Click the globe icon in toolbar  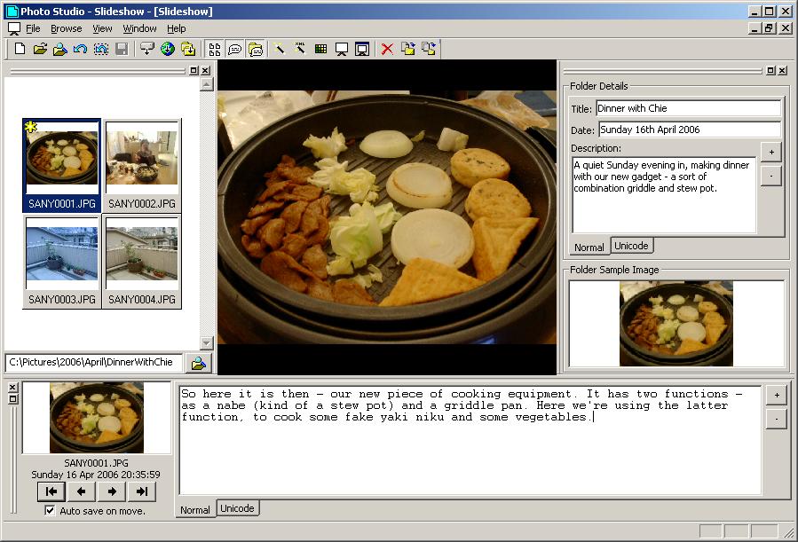(x=168, y=49)
